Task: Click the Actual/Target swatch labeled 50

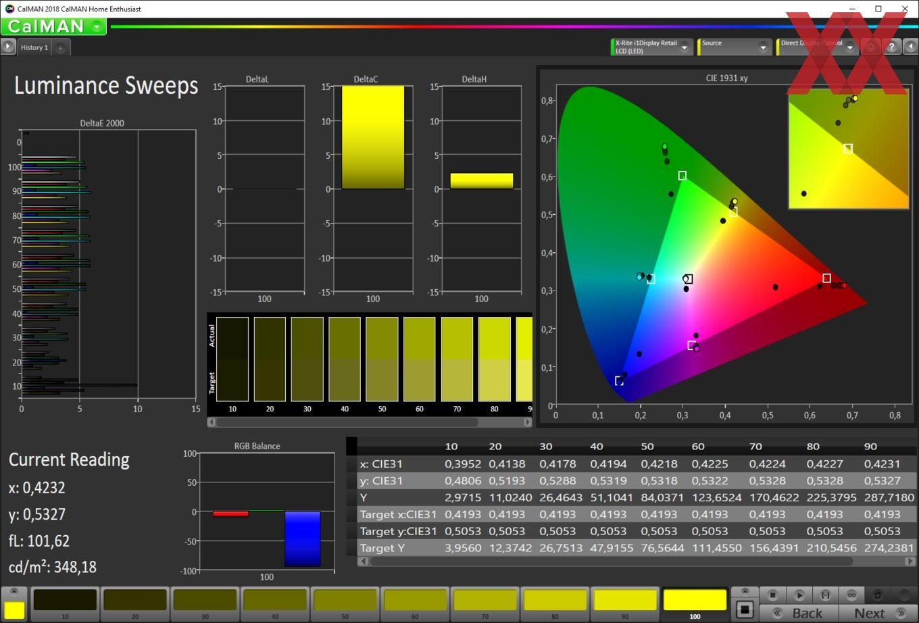Action: coord(382,359)
